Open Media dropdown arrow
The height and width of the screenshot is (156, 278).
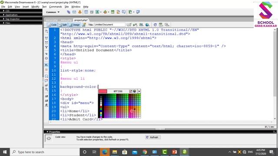(x=109, y=12)
